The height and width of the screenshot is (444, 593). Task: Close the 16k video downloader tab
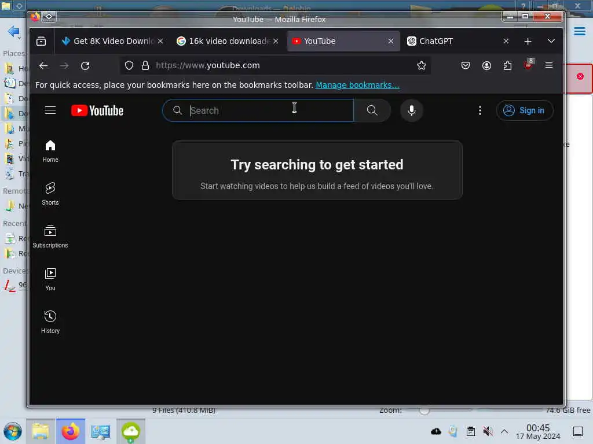(276, 41)
